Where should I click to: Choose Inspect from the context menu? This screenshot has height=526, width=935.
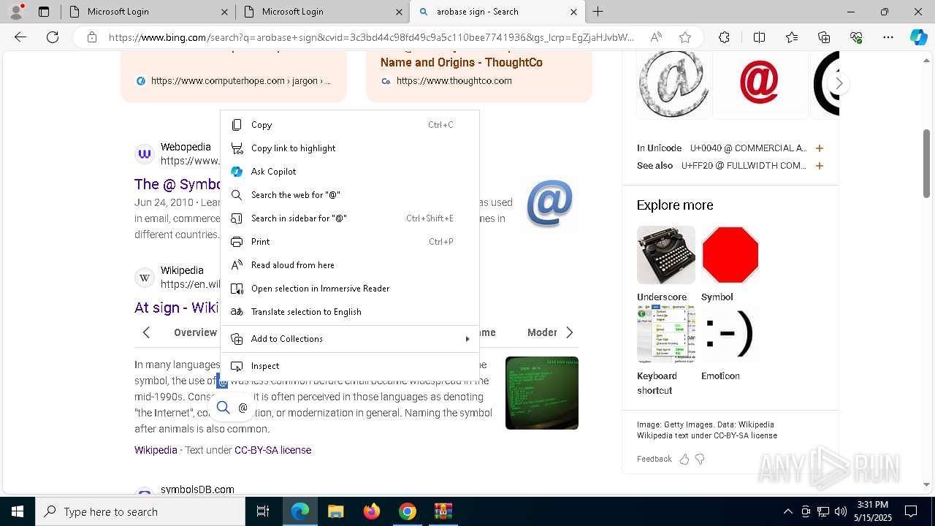[x=350, y=366]
